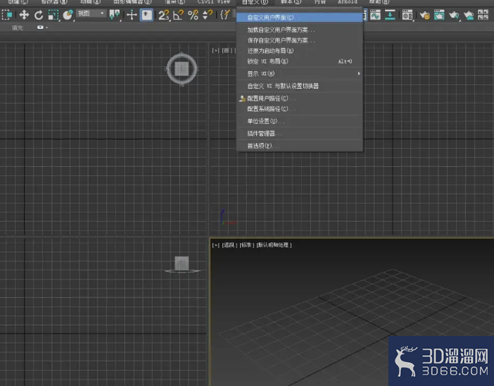Viewport: 494px width, 386px height.
Task: Choose 自定义用户界面(C)... menu entry
Action: point(300,18)
